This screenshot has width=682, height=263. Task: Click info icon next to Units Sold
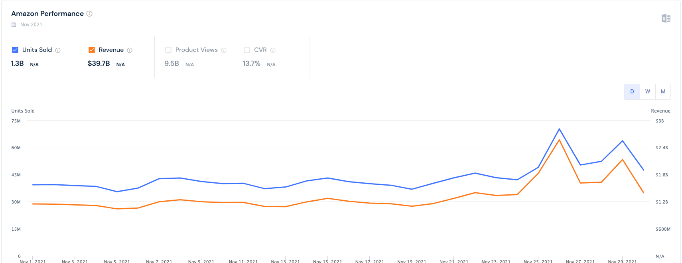pos(58,50)
